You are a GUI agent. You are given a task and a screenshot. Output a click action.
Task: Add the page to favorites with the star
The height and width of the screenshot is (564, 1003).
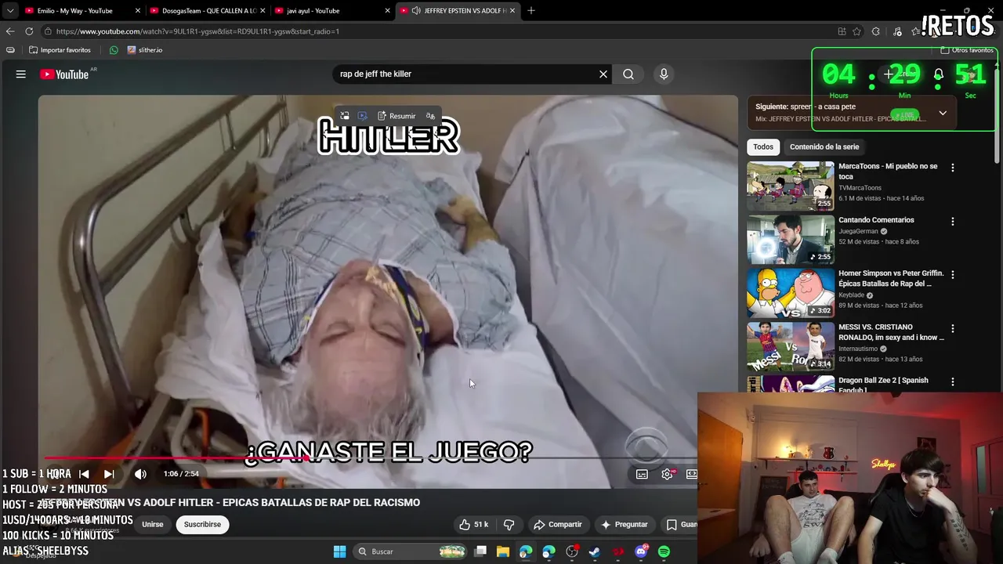(856, 31)
